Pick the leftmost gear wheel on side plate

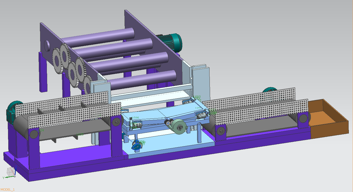click(57, 61)
